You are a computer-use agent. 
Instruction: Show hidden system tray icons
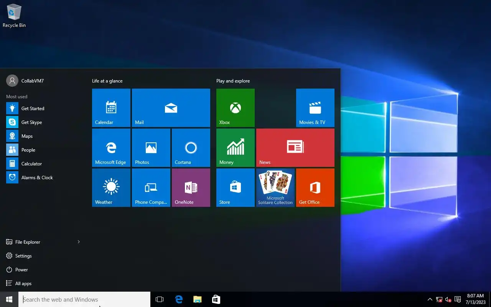[x=430, y=299]
